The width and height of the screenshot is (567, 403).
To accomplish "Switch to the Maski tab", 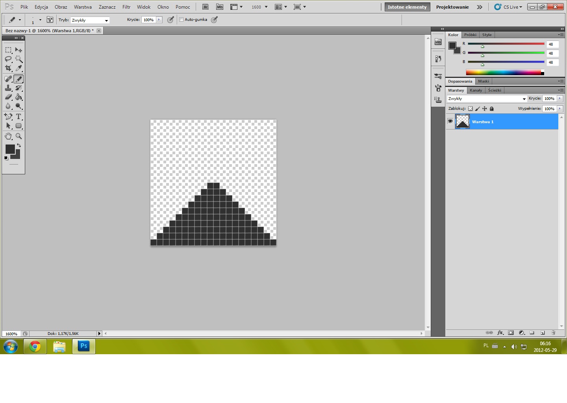I will coord(484,81).
